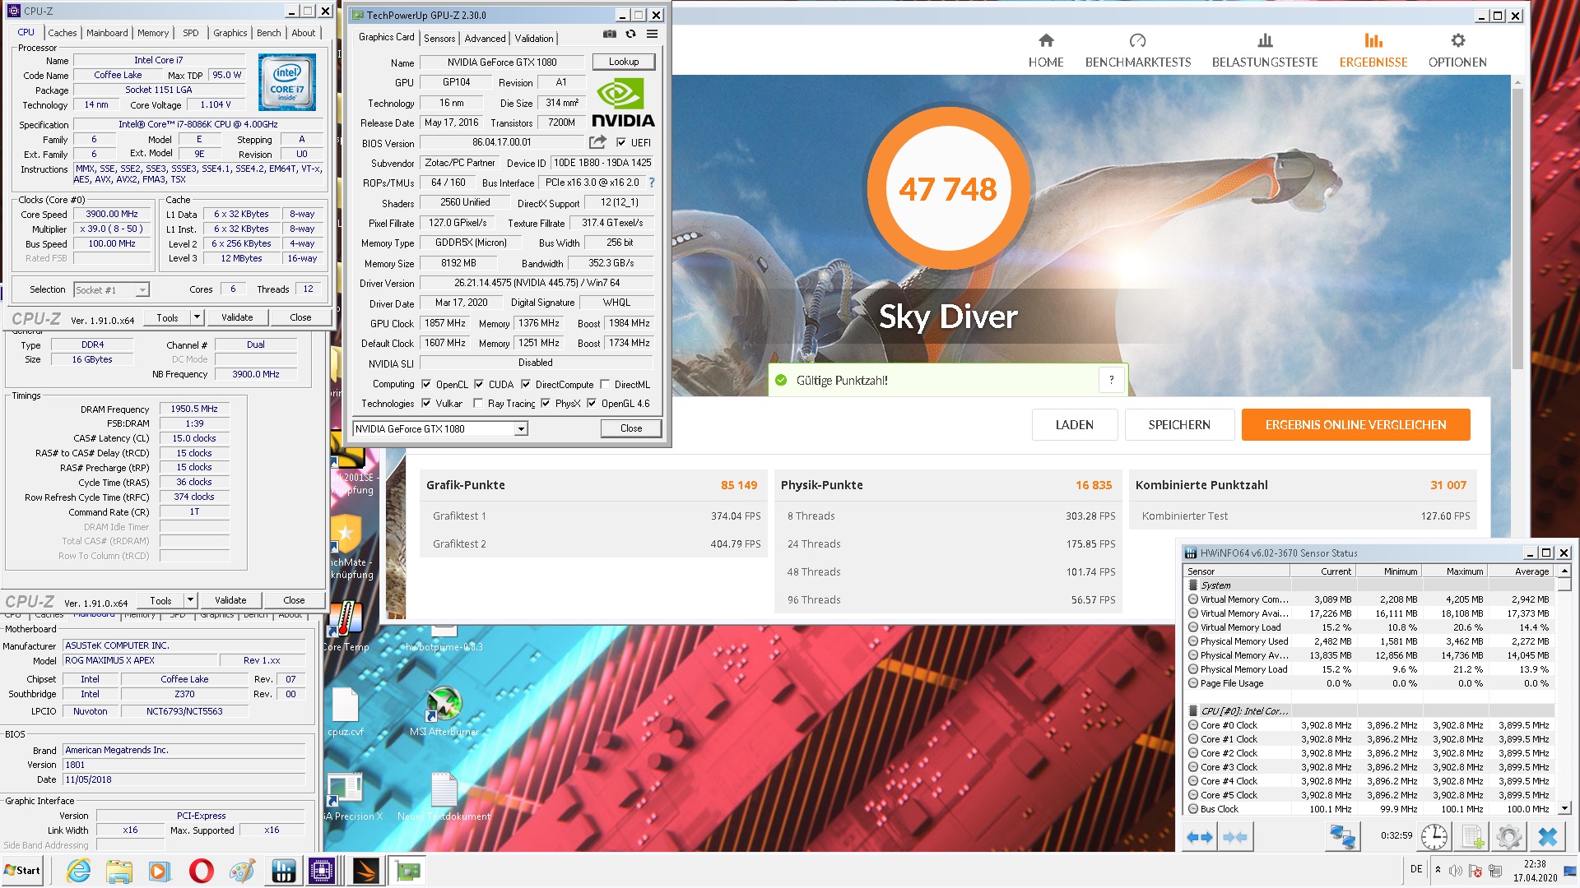
Task: Click the GPU name field NVIDIA GeForce GTX 1080
Action: 502,62
